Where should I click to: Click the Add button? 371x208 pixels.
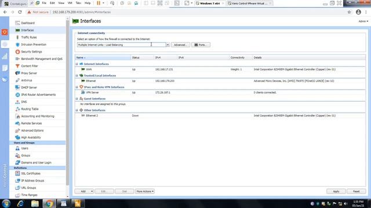[x=83, y=191]
